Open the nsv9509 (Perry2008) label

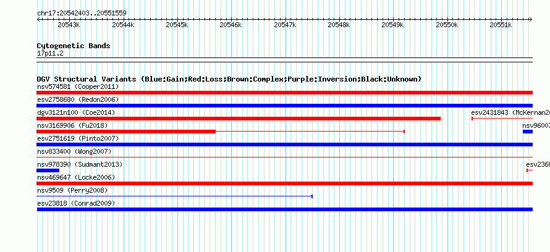point(72,190)
